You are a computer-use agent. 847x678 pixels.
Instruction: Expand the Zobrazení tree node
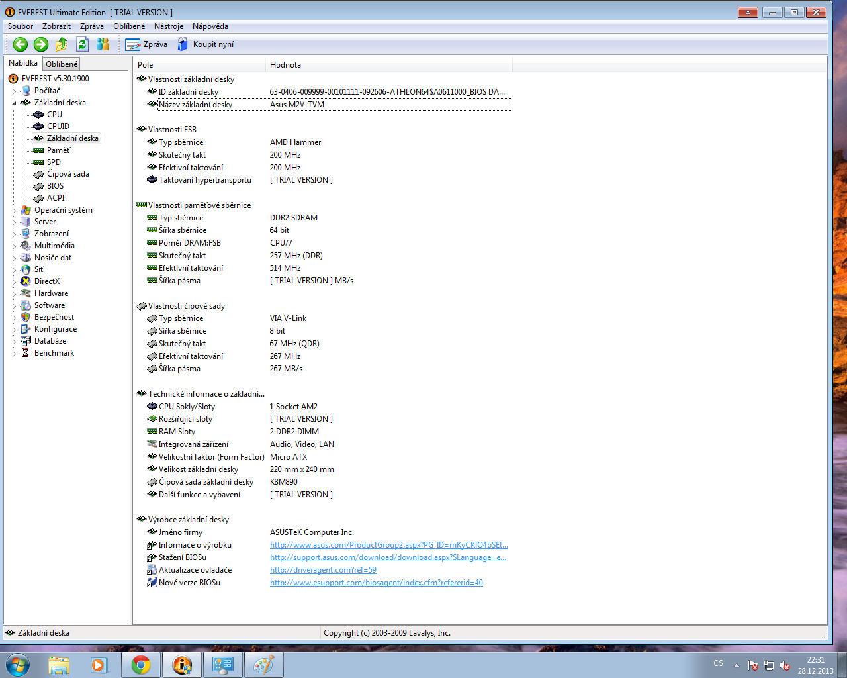coord(14,234)
